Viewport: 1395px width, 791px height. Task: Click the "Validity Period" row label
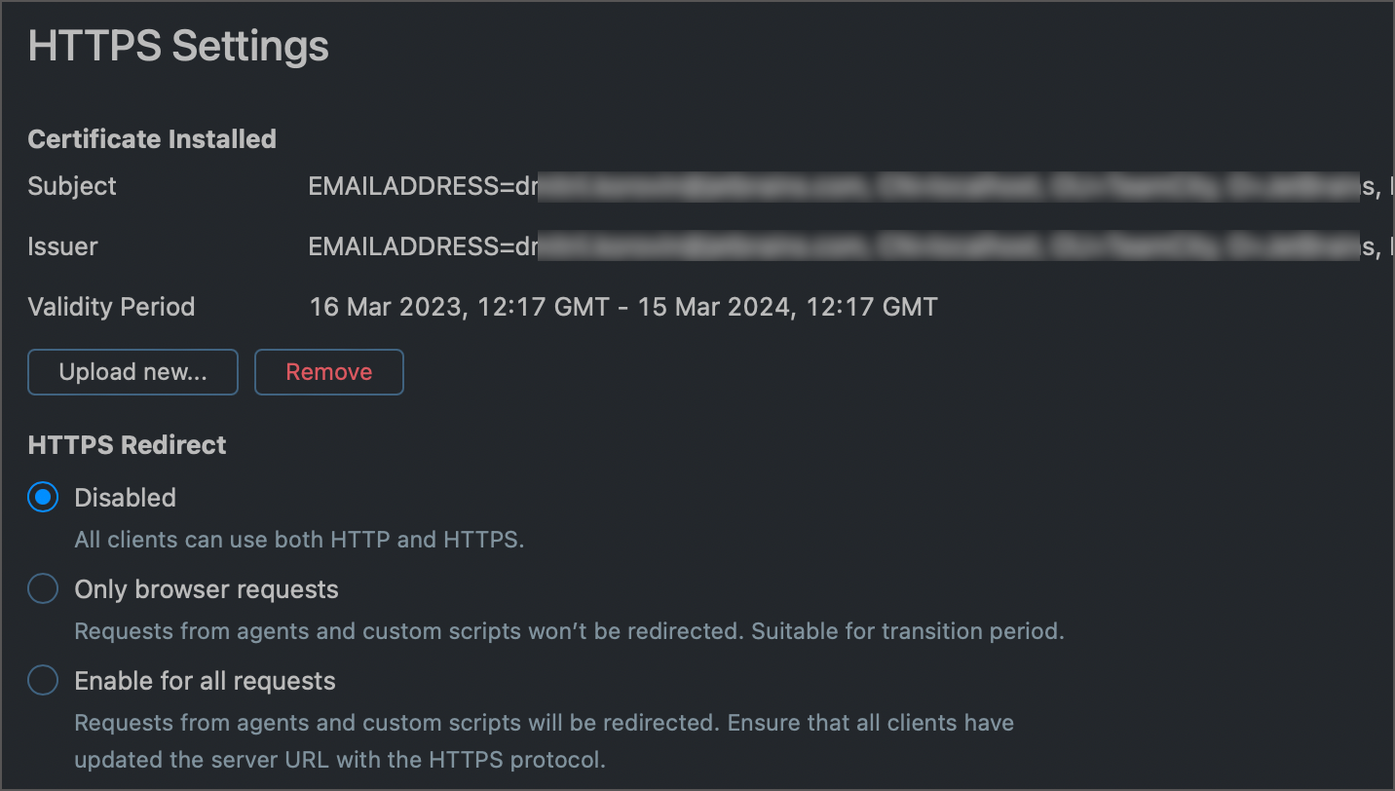tap(110, 306)
